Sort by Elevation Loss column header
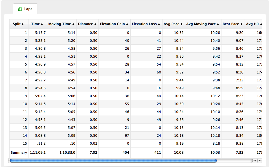 pos(146,24)
